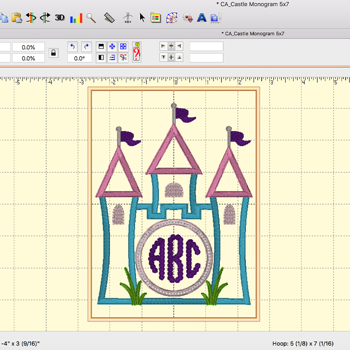
Task: Toggle the 3D view button
Action: click(60, 18)
